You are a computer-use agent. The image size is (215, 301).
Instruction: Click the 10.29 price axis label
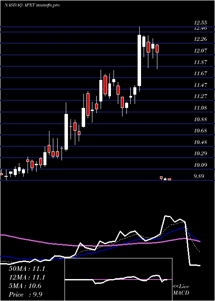200,154
